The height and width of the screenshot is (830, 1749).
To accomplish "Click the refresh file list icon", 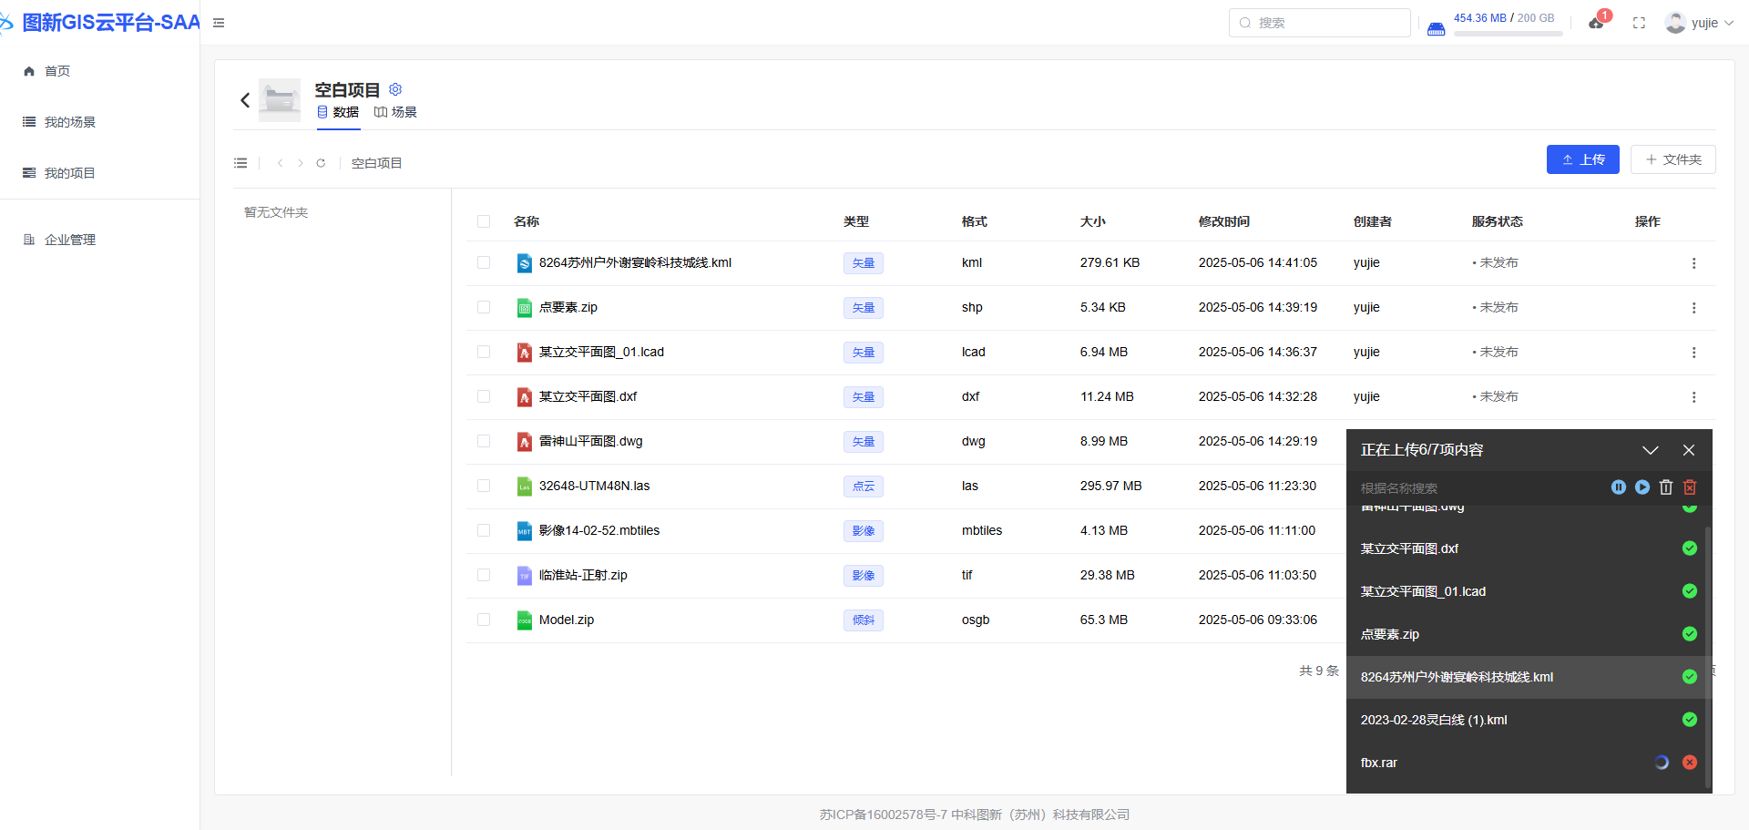I will (321, 163).
